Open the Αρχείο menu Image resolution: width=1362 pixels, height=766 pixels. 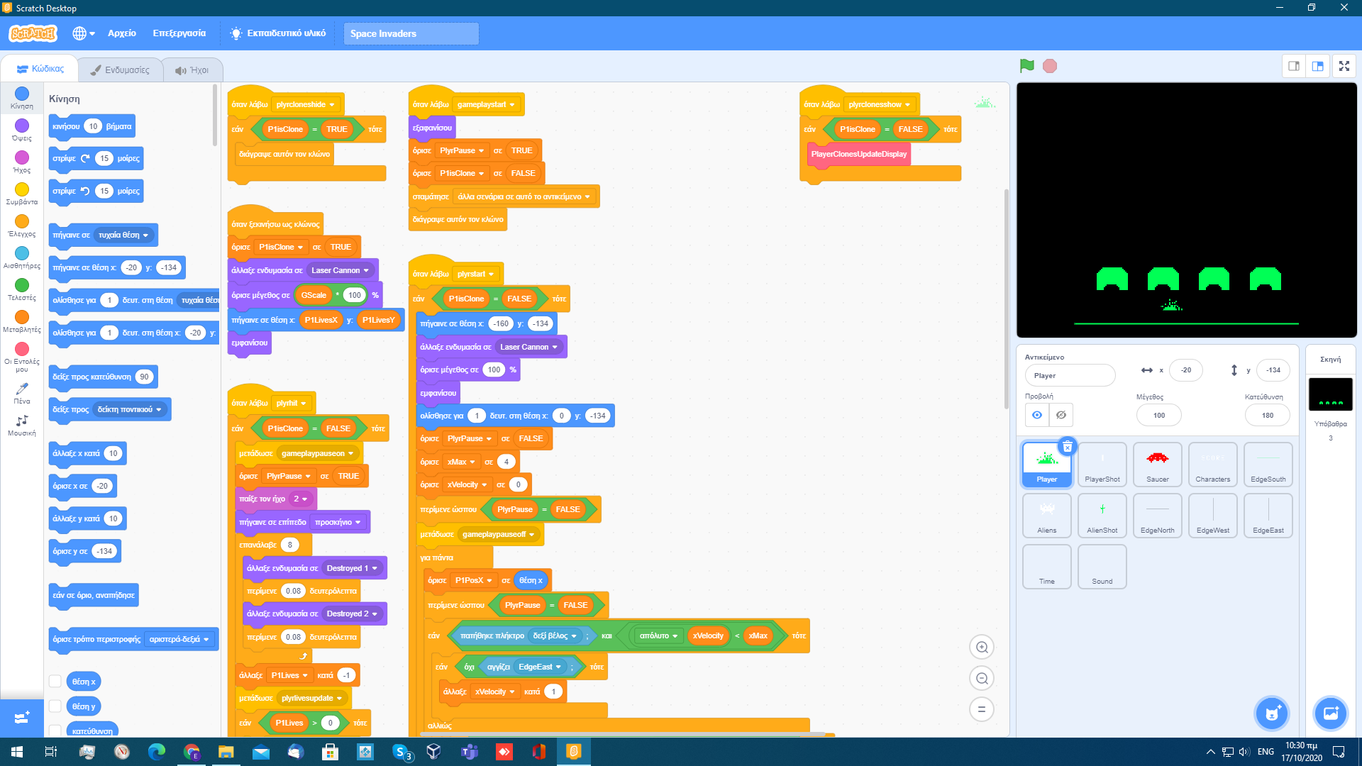point(121,33)
